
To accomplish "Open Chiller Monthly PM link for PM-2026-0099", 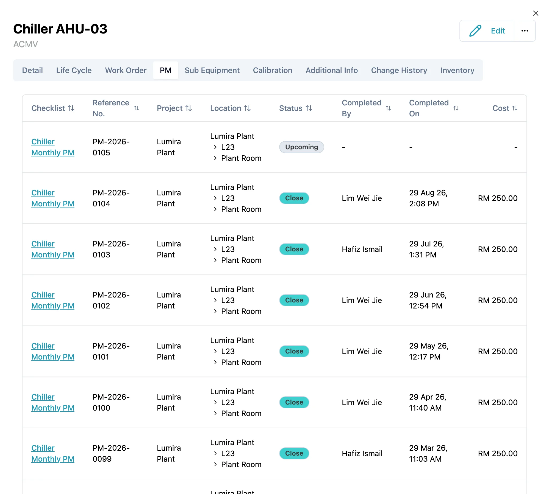I will click(x=53, y=453).
